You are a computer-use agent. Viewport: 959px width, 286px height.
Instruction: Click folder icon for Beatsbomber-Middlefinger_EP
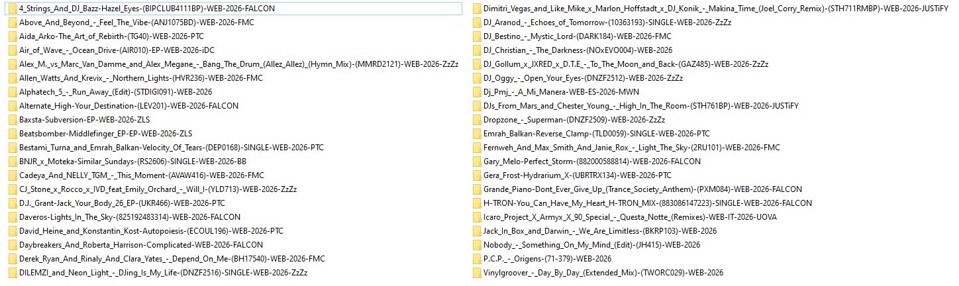click(13, 134)
